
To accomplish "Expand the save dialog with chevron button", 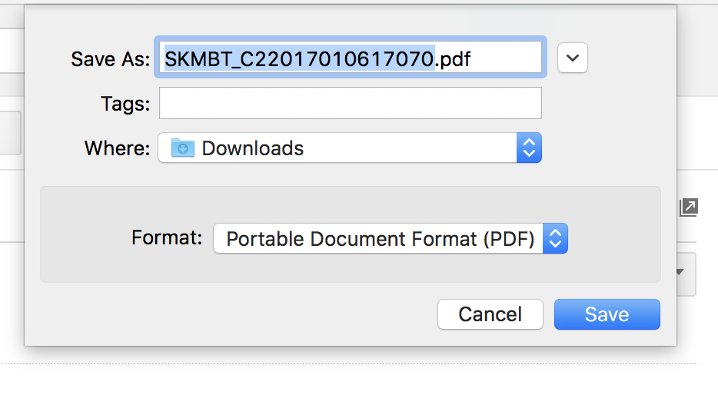I will (x=573, y=58).
